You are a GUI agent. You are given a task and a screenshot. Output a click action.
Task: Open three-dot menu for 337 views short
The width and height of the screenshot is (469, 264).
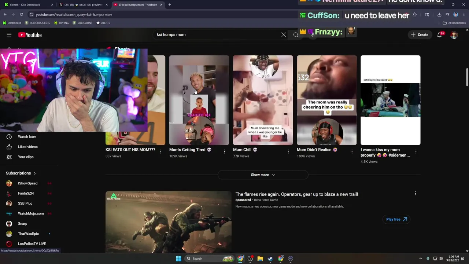pyautogui.click(x=161, y=151)
